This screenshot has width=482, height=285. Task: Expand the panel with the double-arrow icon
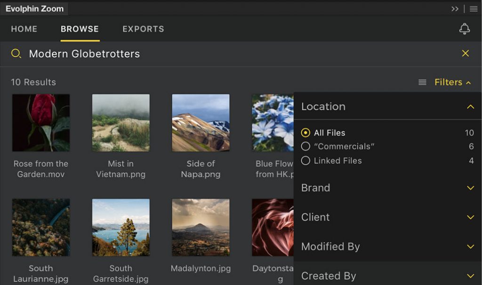click(x=455, y=9)
